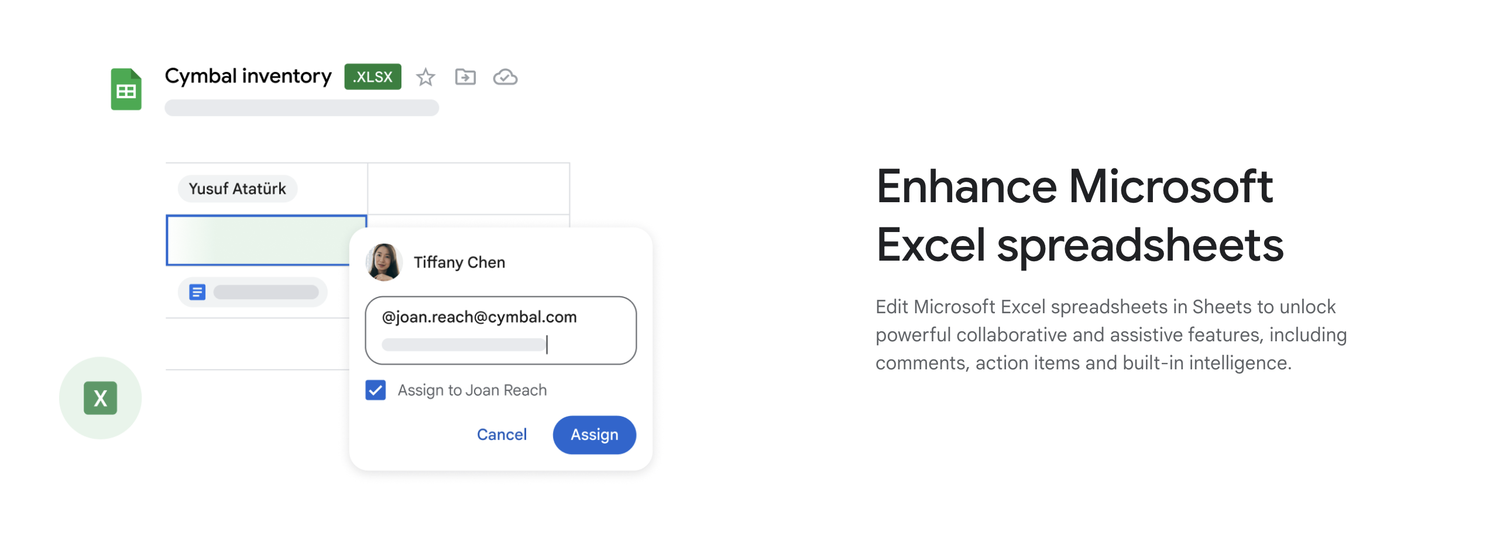Select the Yusuf Atatürk people chip

coord(238,189)
